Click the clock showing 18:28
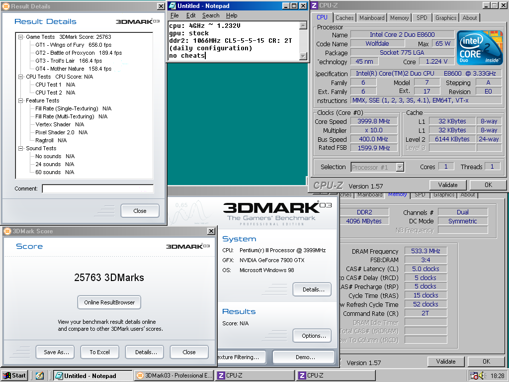Image resolution: width=509 pixels, height=382 pixels. click(497, 376)
